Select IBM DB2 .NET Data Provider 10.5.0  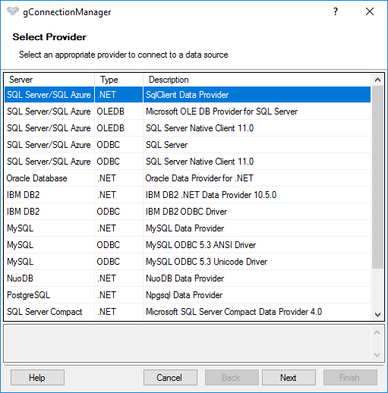coord(188,195)
